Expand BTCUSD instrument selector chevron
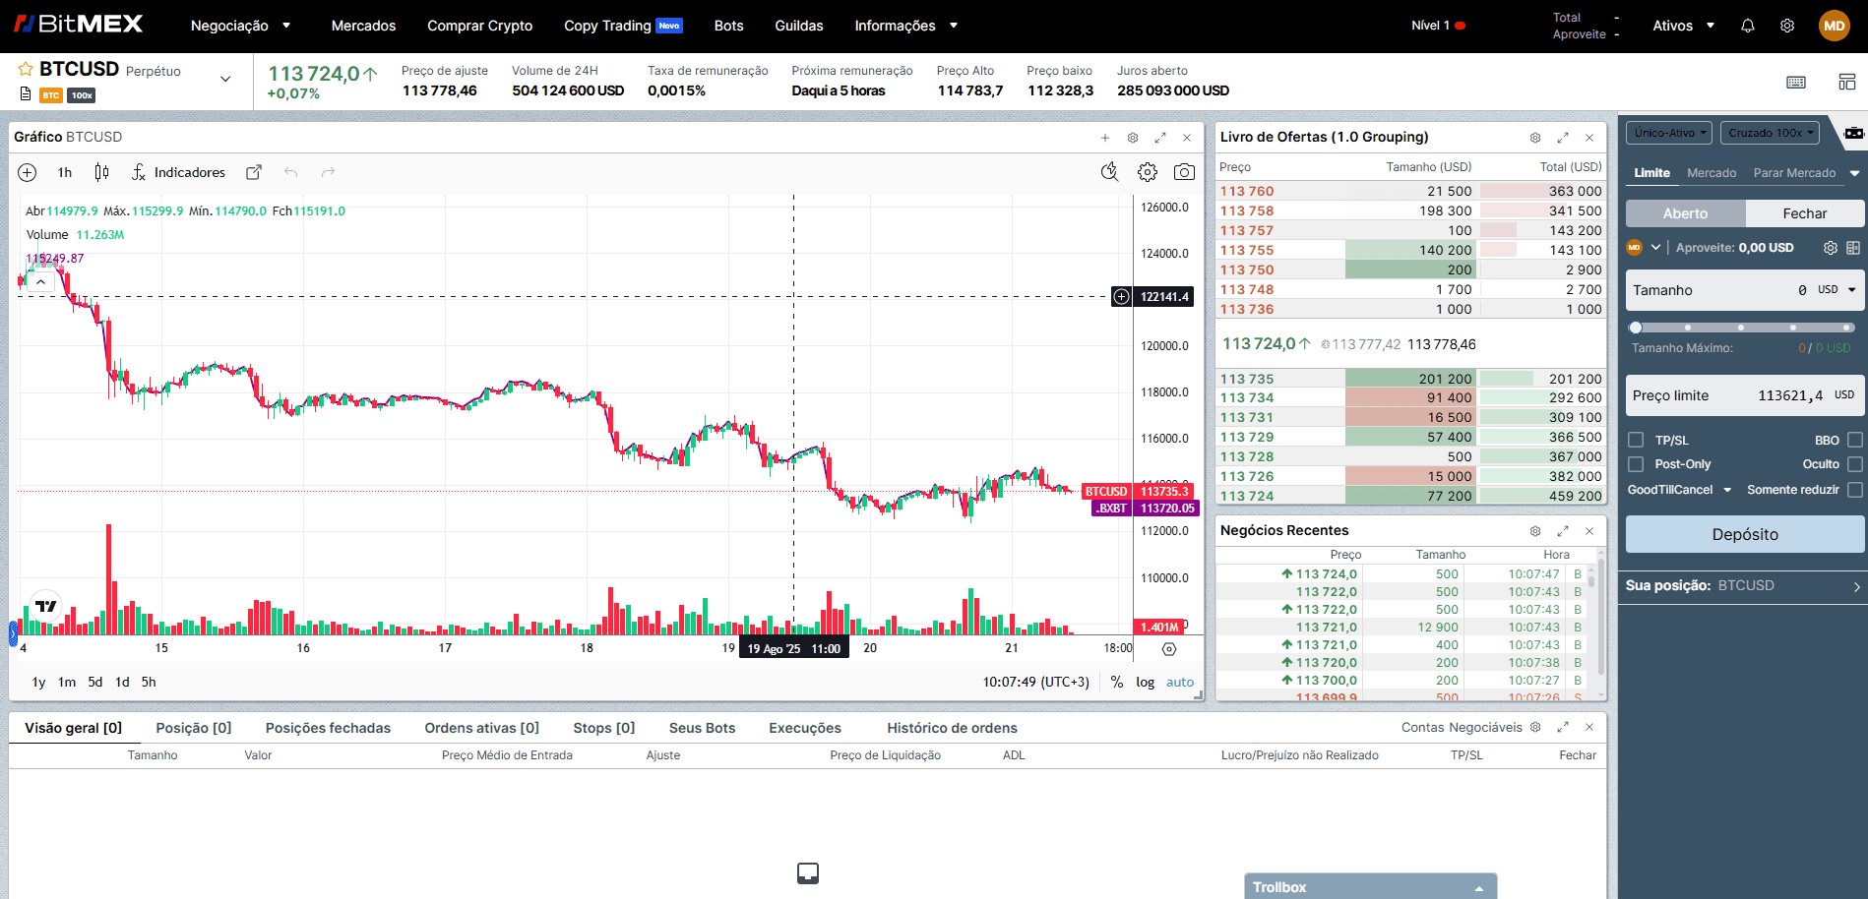The image size is (1868, 899). [x=225, y=79]
